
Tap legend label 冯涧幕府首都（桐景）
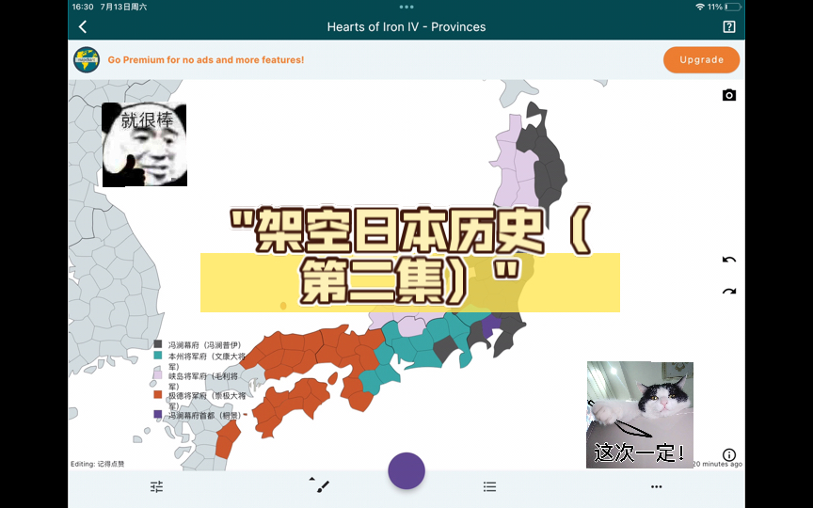pyautogui.click(x=204, y=415)
